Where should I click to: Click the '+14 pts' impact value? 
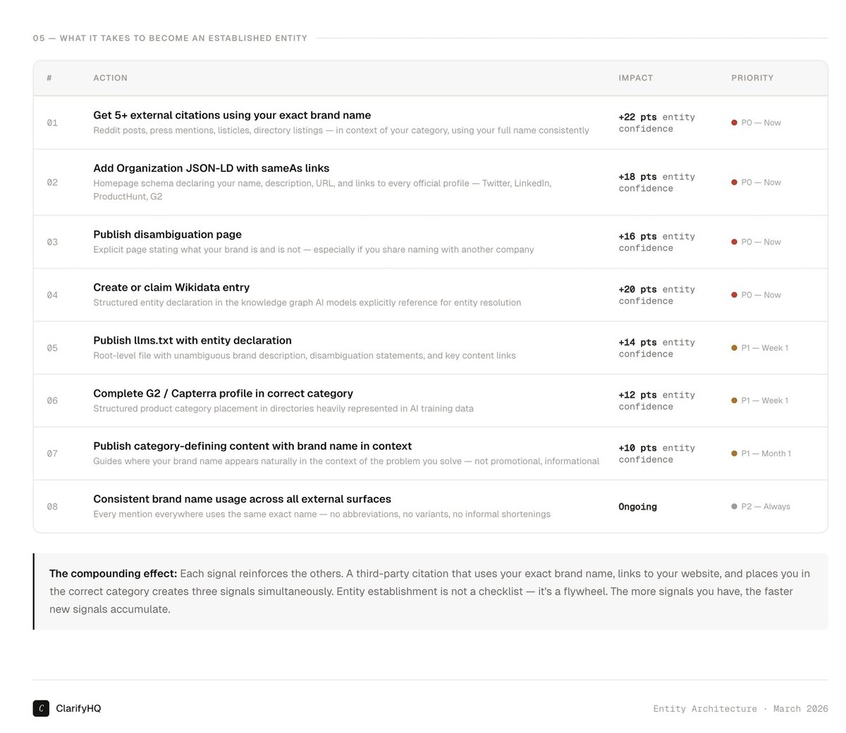click(x=637, y=342)
